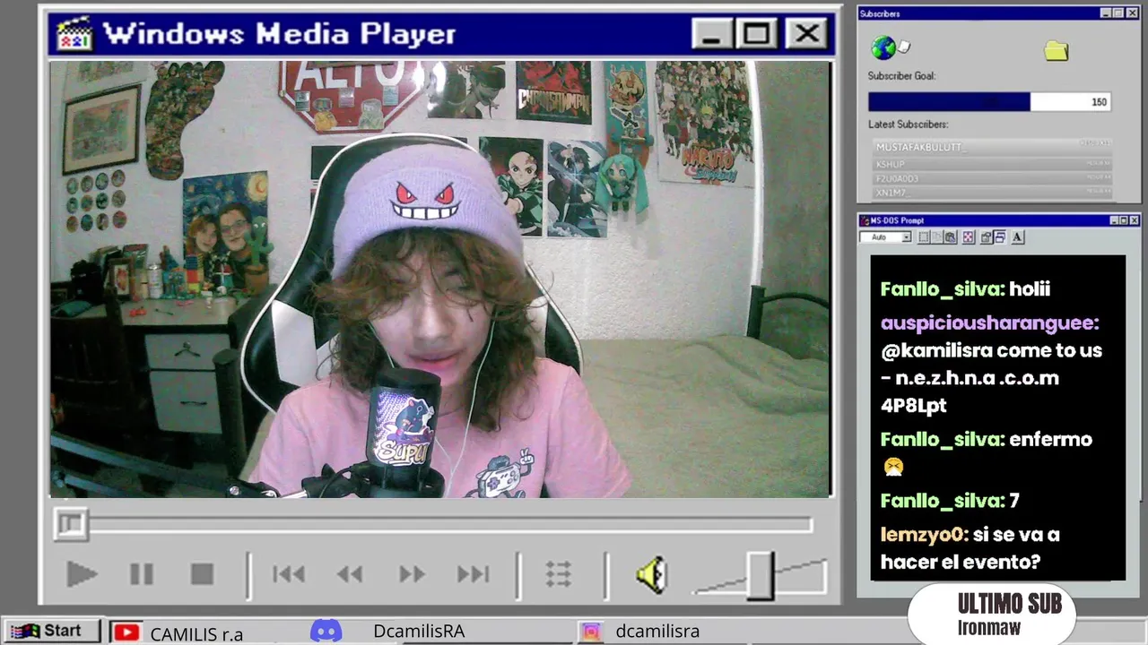Start playback with the Play button

[x=82, y=574]
